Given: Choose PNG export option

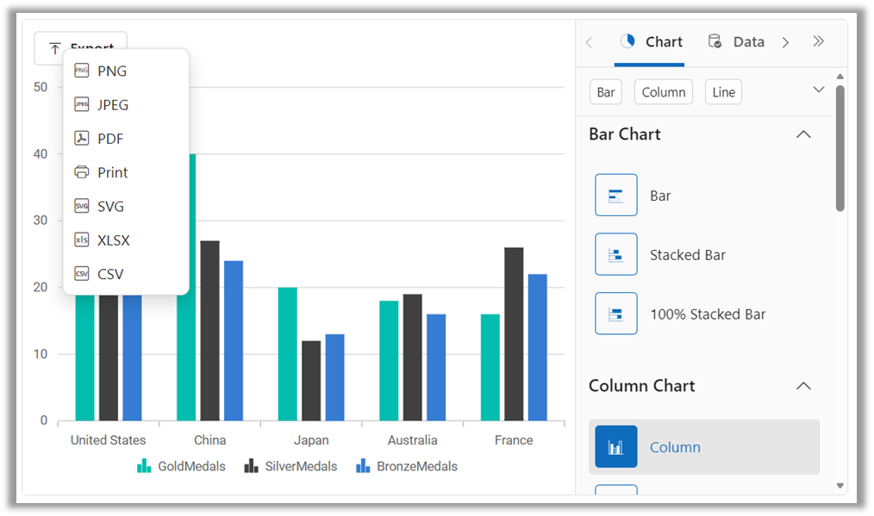Looking at the screenshot, I should pyautogui.click(x=126, y=71).
